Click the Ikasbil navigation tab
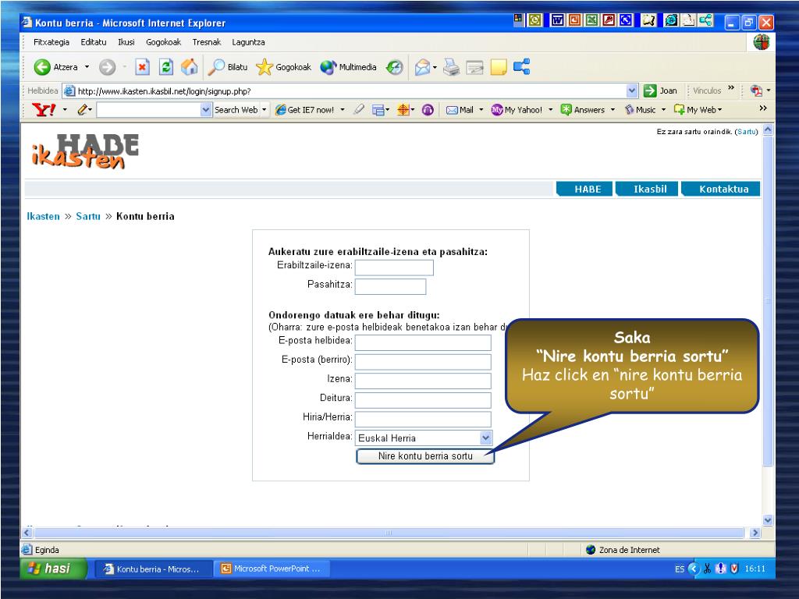799x599 pixels. (648, 189)
